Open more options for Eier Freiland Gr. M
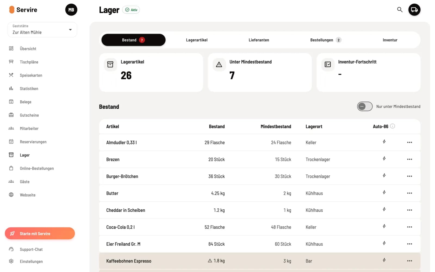Viewport: 435px width, 272px height. [409, 244]
